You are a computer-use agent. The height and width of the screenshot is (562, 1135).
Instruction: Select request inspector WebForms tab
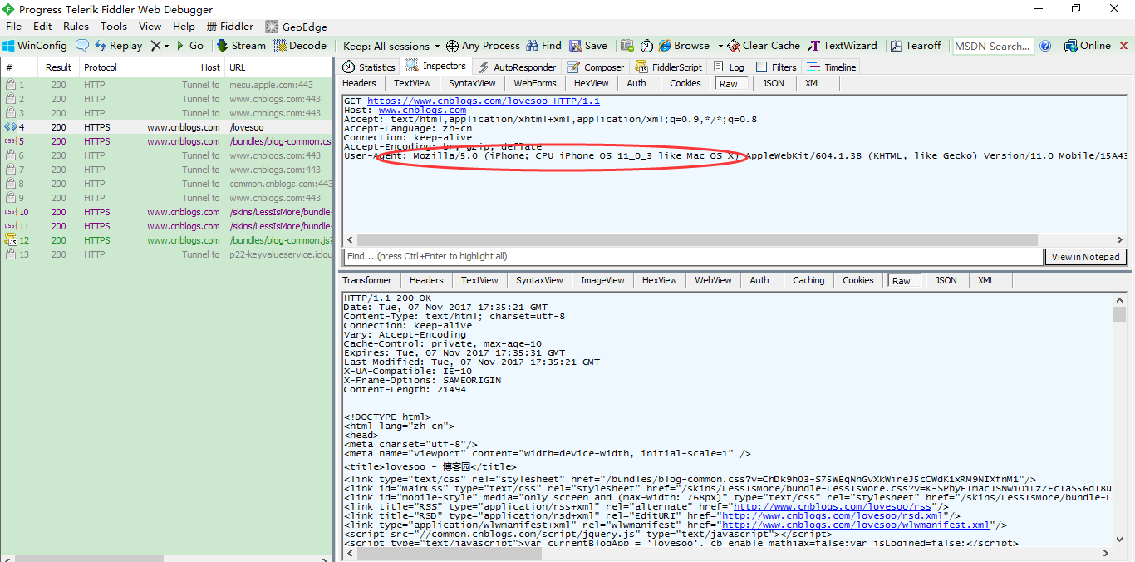535,83
